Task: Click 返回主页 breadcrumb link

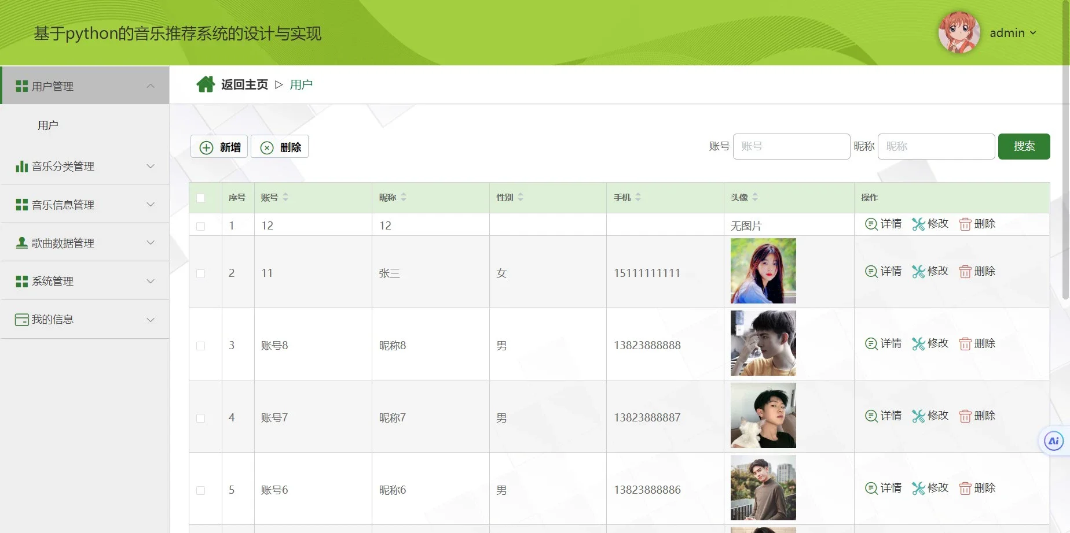Action: pos(244,84)
